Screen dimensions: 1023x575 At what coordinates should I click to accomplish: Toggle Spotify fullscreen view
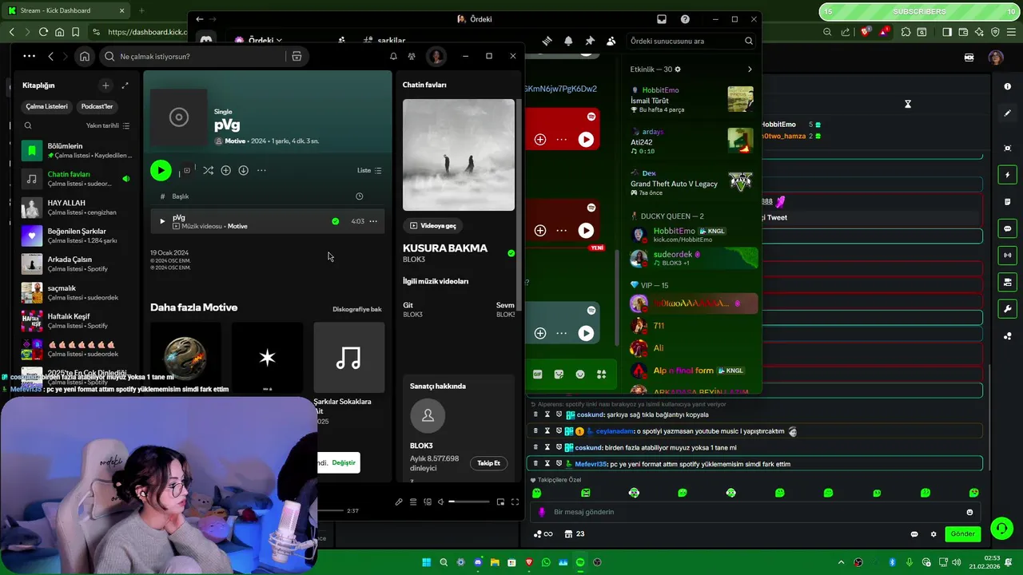coord(515,502)
